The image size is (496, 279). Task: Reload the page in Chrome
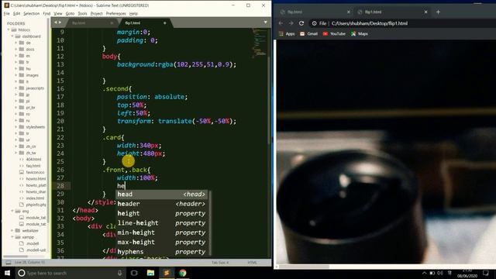(x=301, y=23)
